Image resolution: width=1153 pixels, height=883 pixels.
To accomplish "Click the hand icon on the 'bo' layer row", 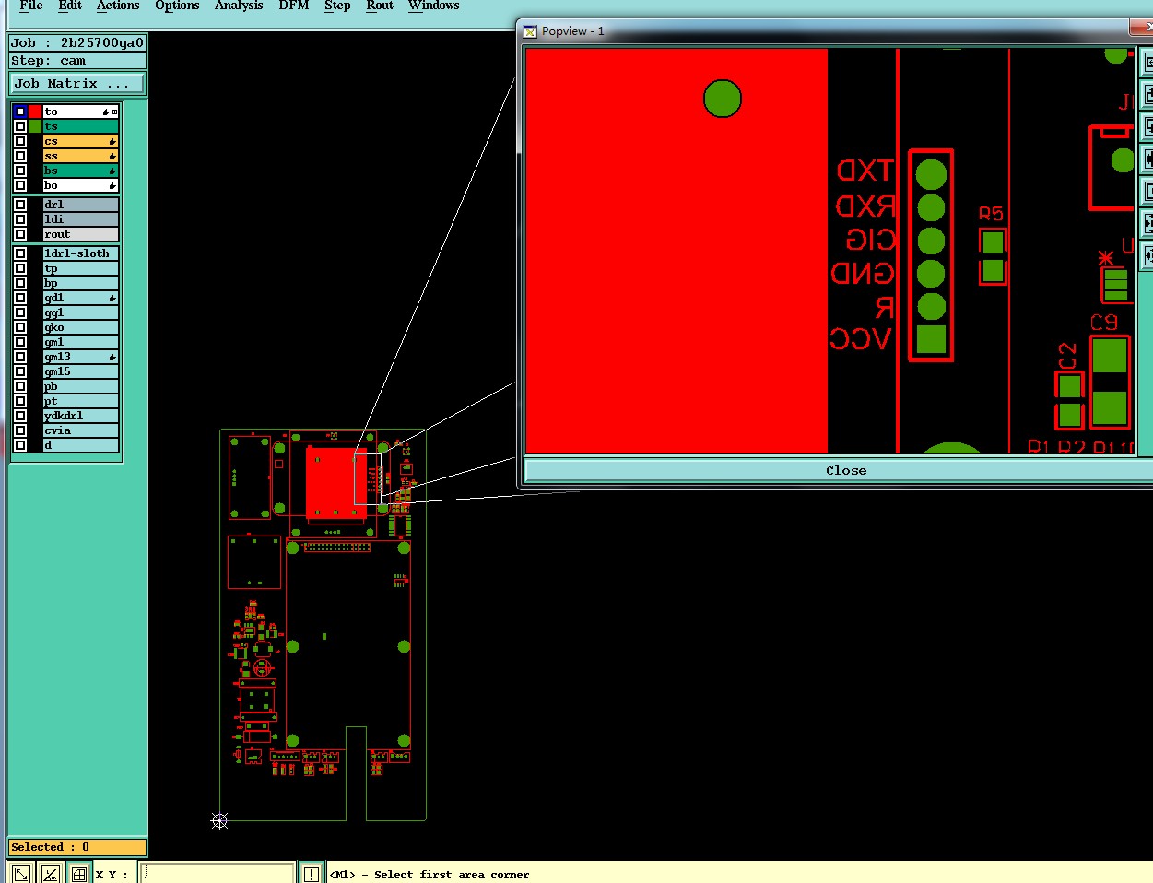I will (x=112, y=185).
